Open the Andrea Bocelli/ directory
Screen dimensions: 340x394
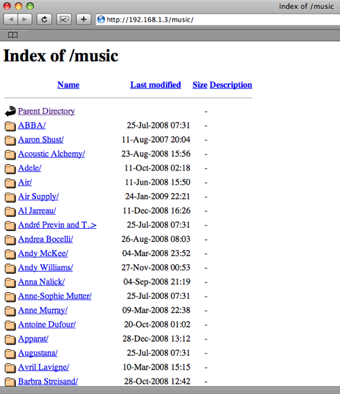click(46, 239)
